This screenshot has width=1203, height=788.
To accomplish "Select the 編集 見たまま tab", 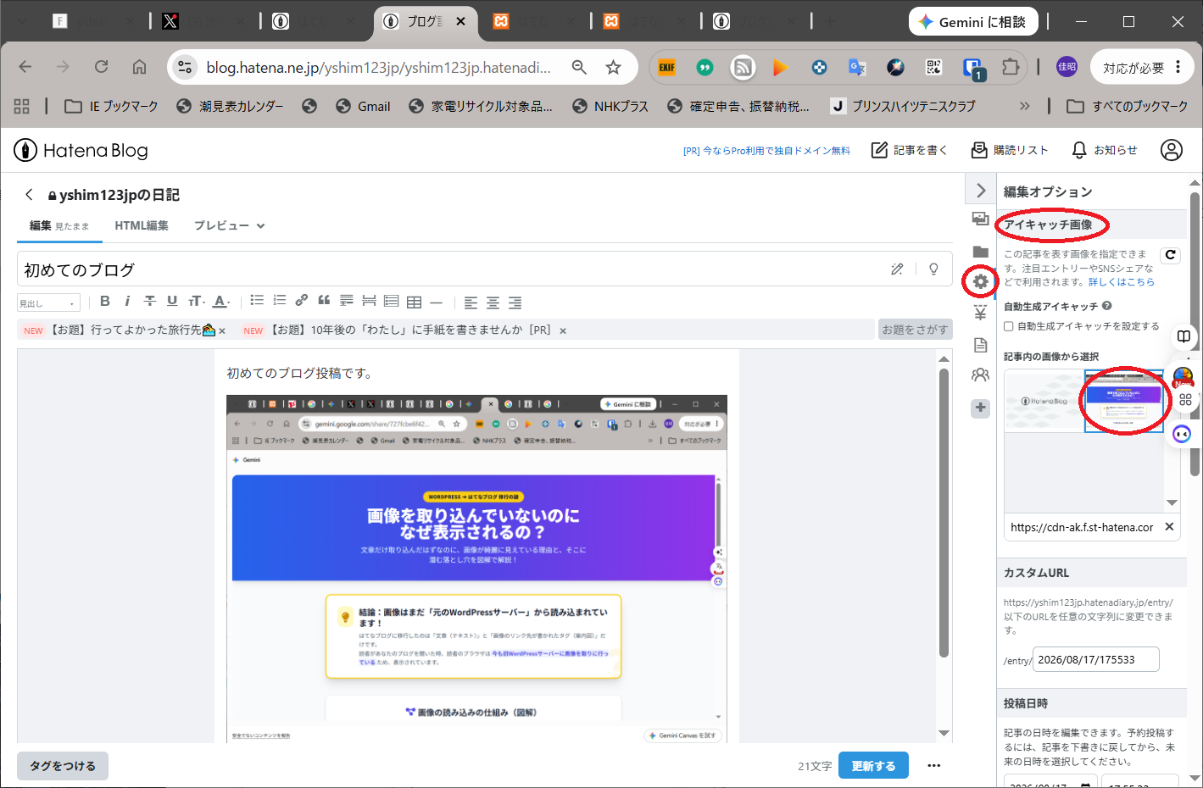I will pyautogui.click(x=59, y=225).
